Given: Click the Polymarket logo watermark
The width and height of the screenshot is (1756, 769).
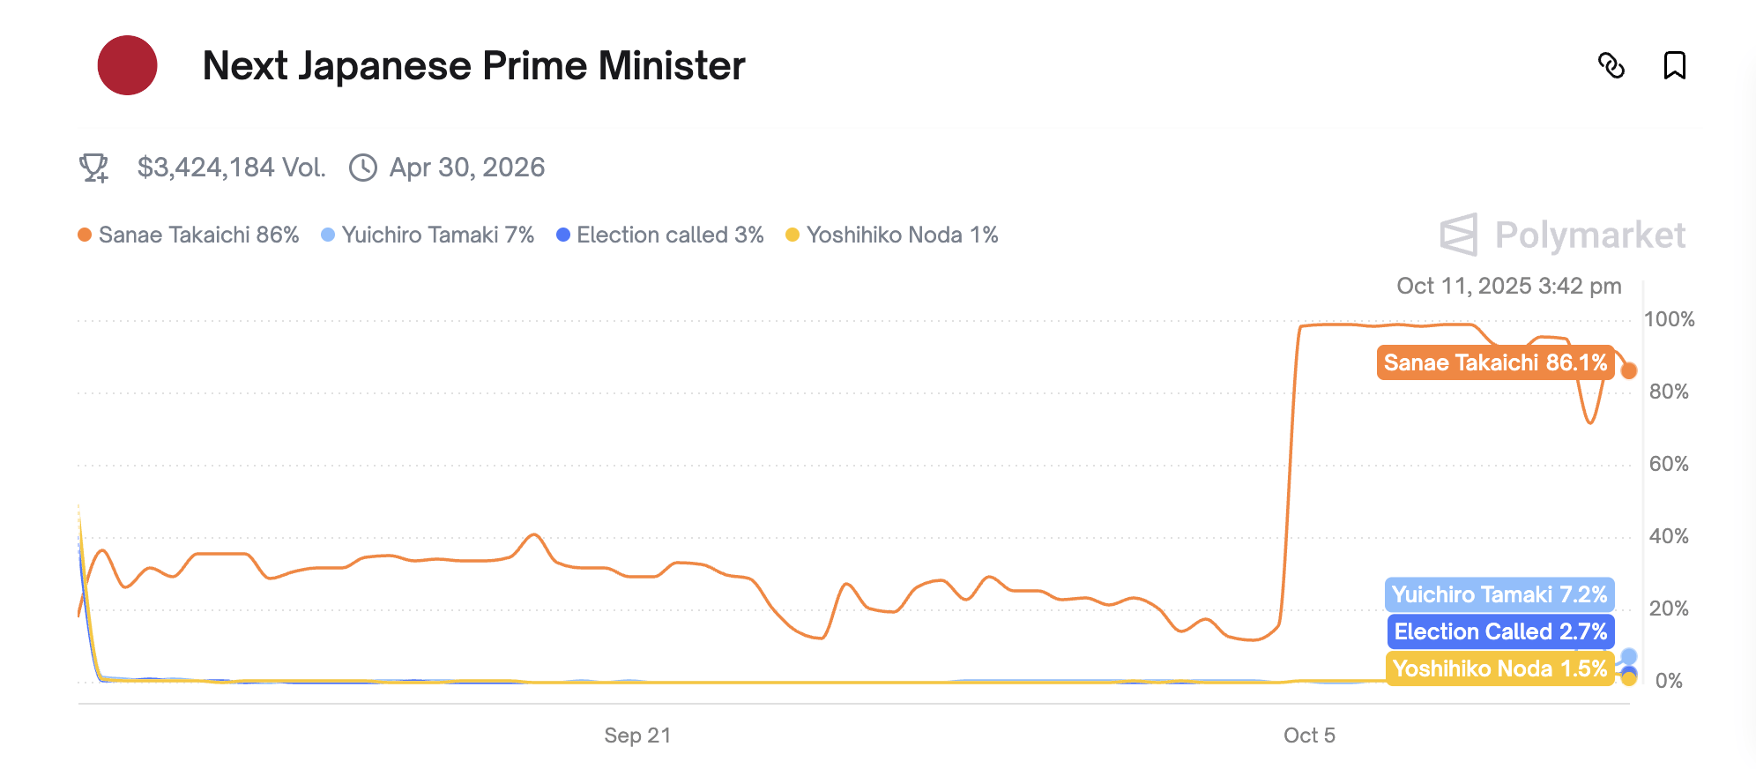Looking at the screenshot, I should coord(1562,235).
